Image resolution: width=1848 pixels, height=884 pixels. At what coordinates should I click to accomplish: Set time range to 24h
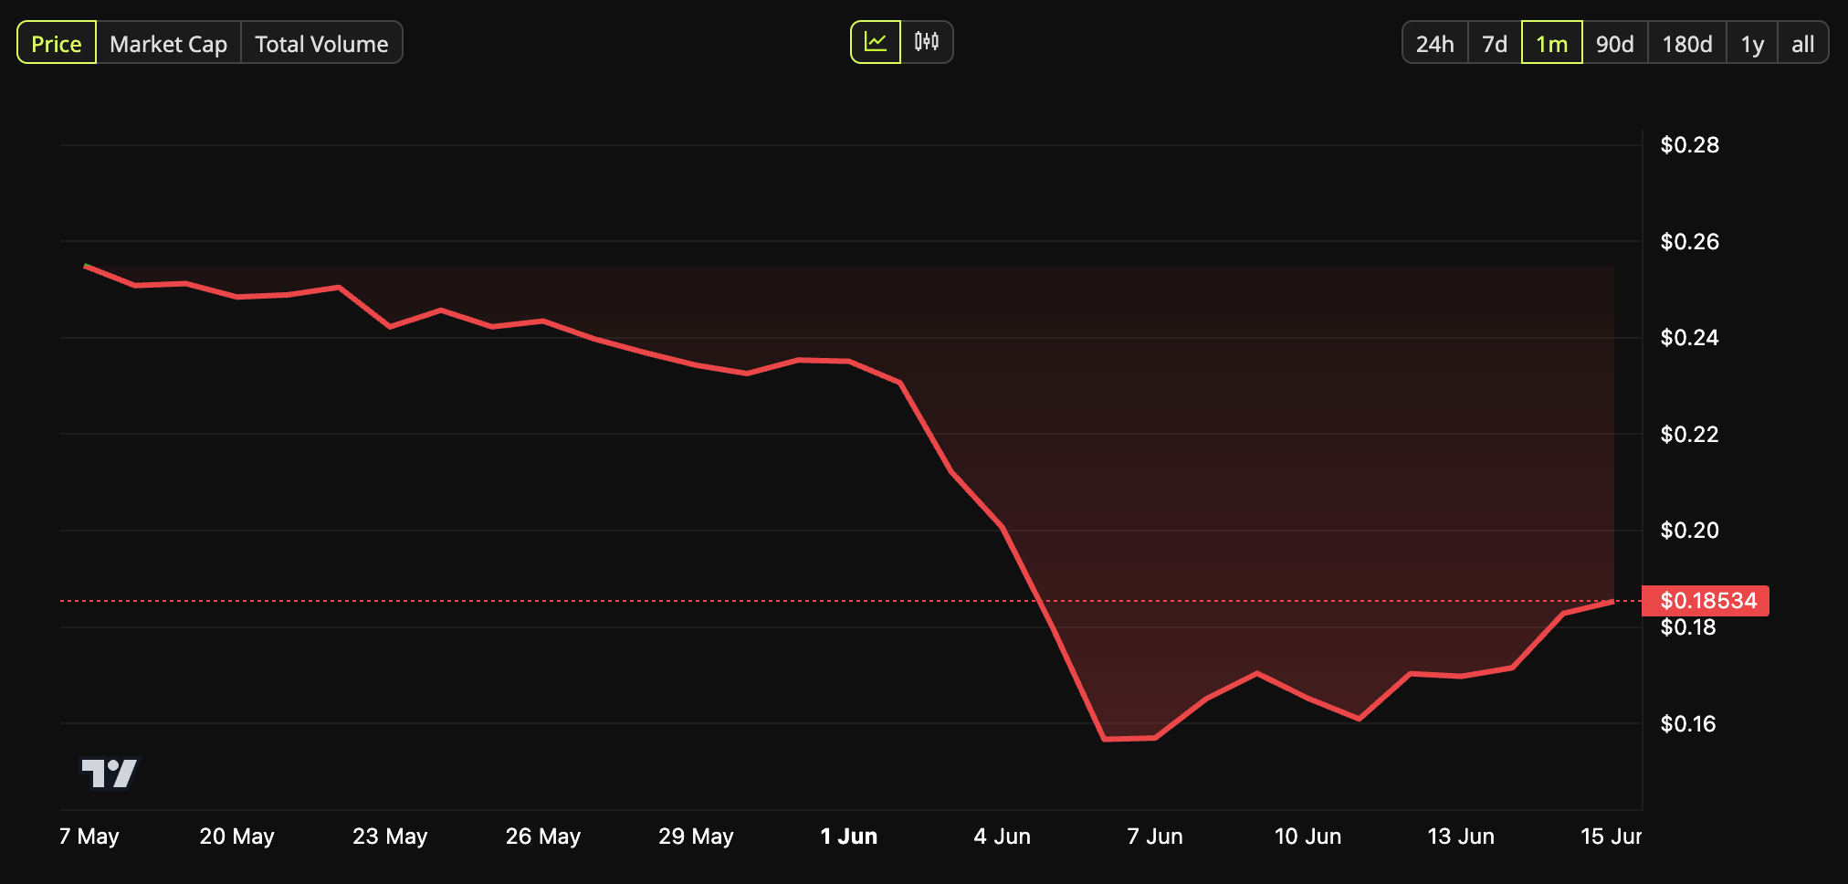point(1434,43)
